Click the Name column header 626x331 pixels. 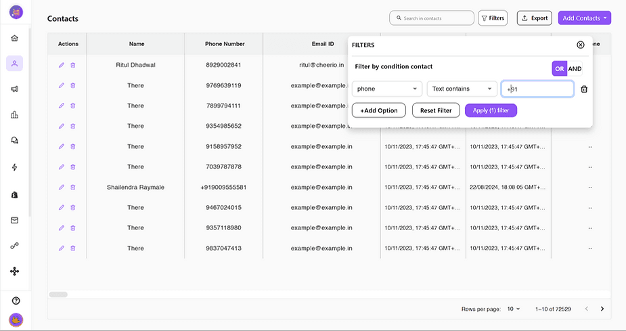click(x=137, y=44)
